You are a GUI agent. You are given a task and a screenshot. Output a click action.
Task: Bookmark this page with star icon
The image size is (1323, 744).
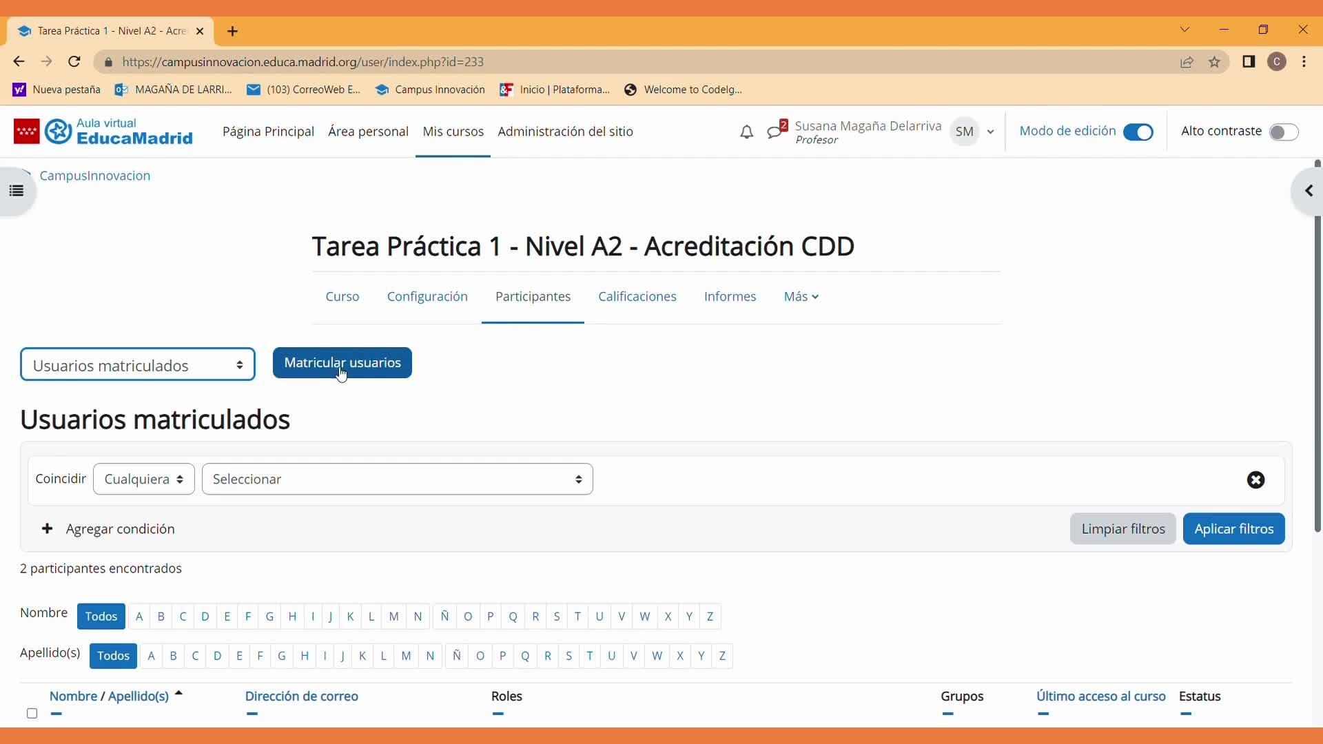point(1214,62)
